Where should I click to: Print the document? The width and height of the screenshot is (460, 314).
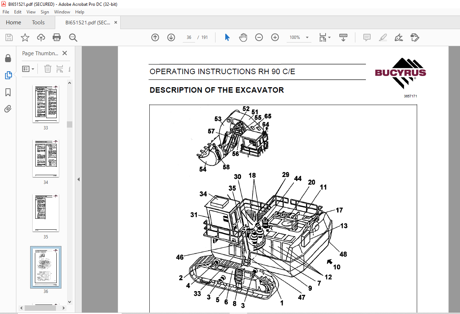(x=57, y=37)
